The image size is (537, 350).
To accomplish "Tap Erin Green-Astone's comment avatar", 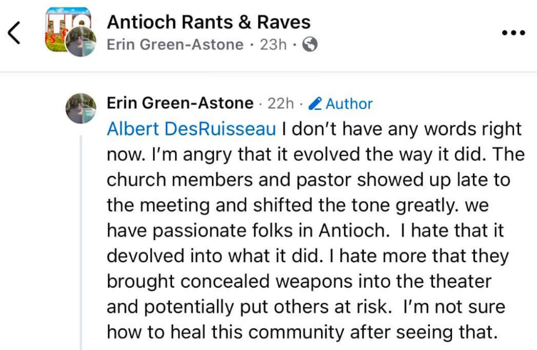I will [81, 108].
